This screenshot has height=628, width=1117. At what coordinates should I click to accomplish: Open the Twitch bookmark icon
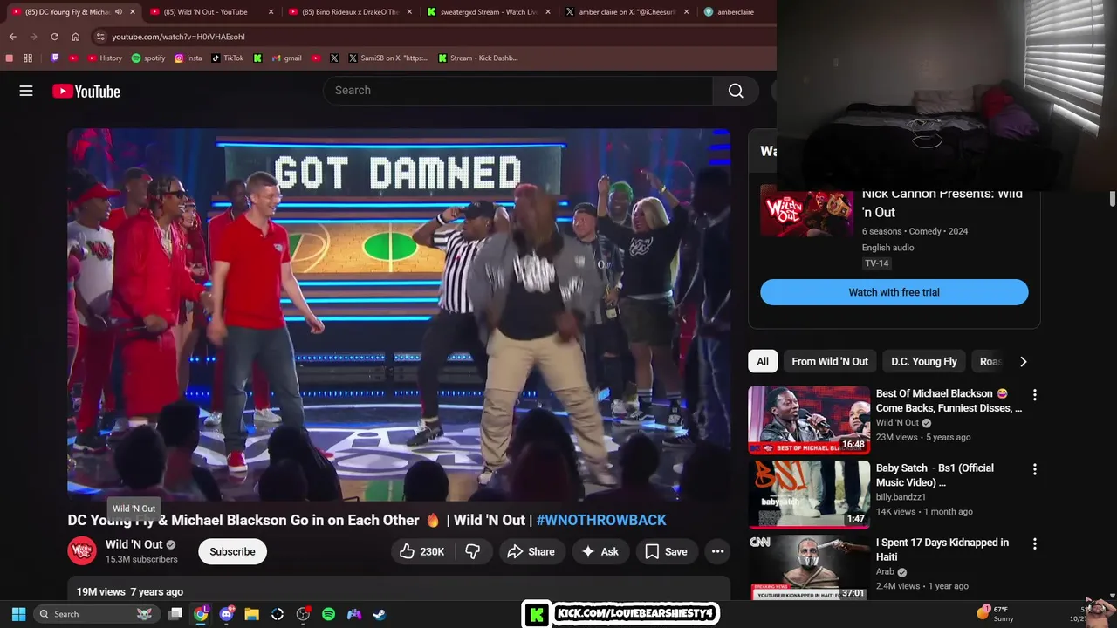coord(55,58)
